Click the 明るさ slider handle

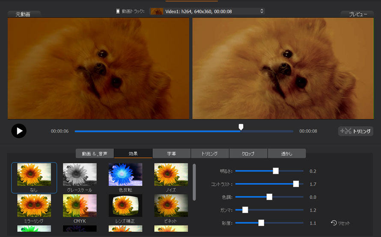(x=276, y=171)
